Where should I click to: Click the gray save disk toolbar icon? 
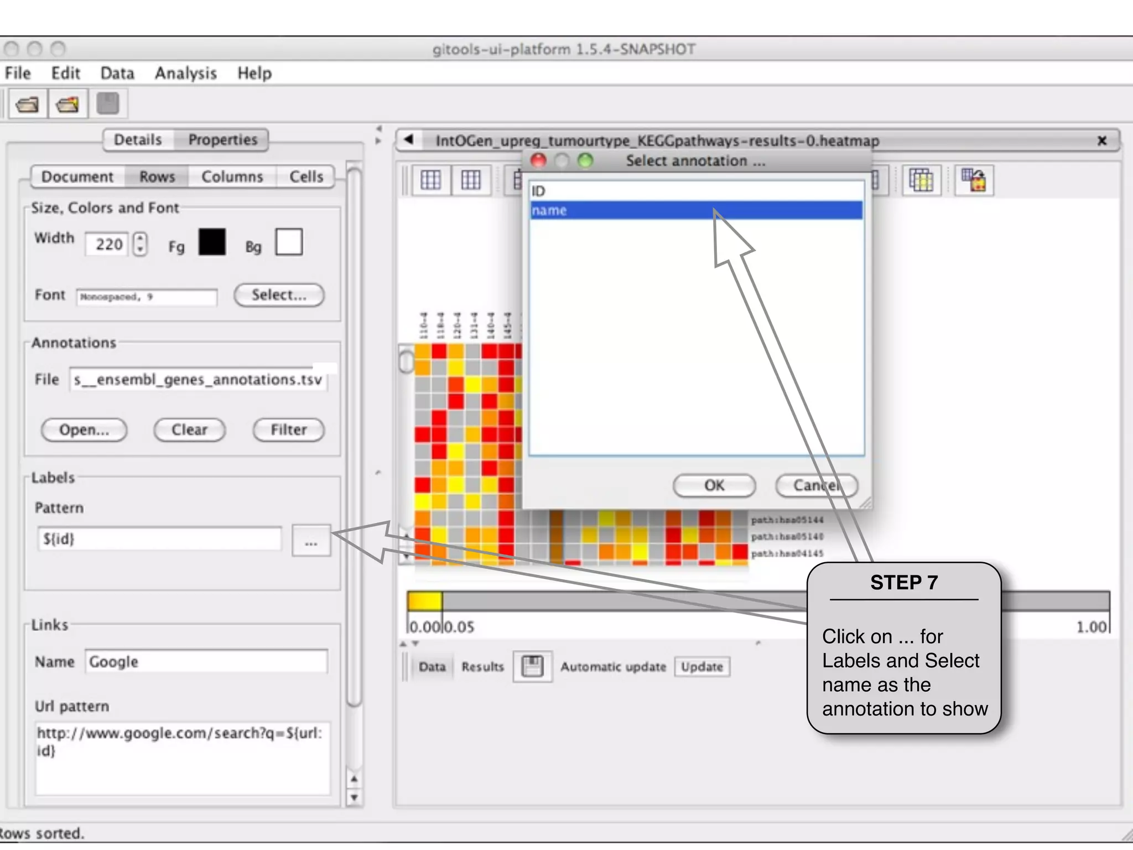point(108,103)
